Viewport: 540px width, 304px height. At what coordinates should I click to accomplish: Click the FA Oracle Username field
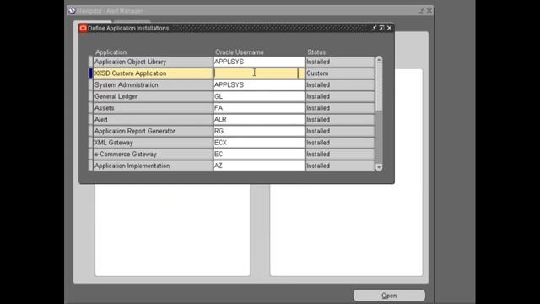(259, 108)
